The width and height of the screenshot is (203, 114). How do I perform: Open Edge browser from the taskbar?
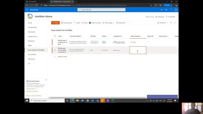72,101
